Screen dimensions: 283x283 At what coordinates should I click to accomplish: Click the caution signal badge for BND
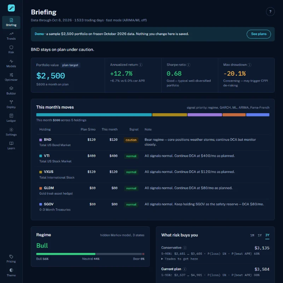click(x=131, y=140)
